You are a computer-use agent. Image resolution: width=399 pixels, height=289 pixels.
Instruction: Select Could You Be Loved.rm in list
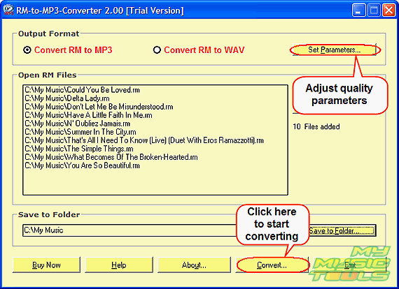[82, 90]
